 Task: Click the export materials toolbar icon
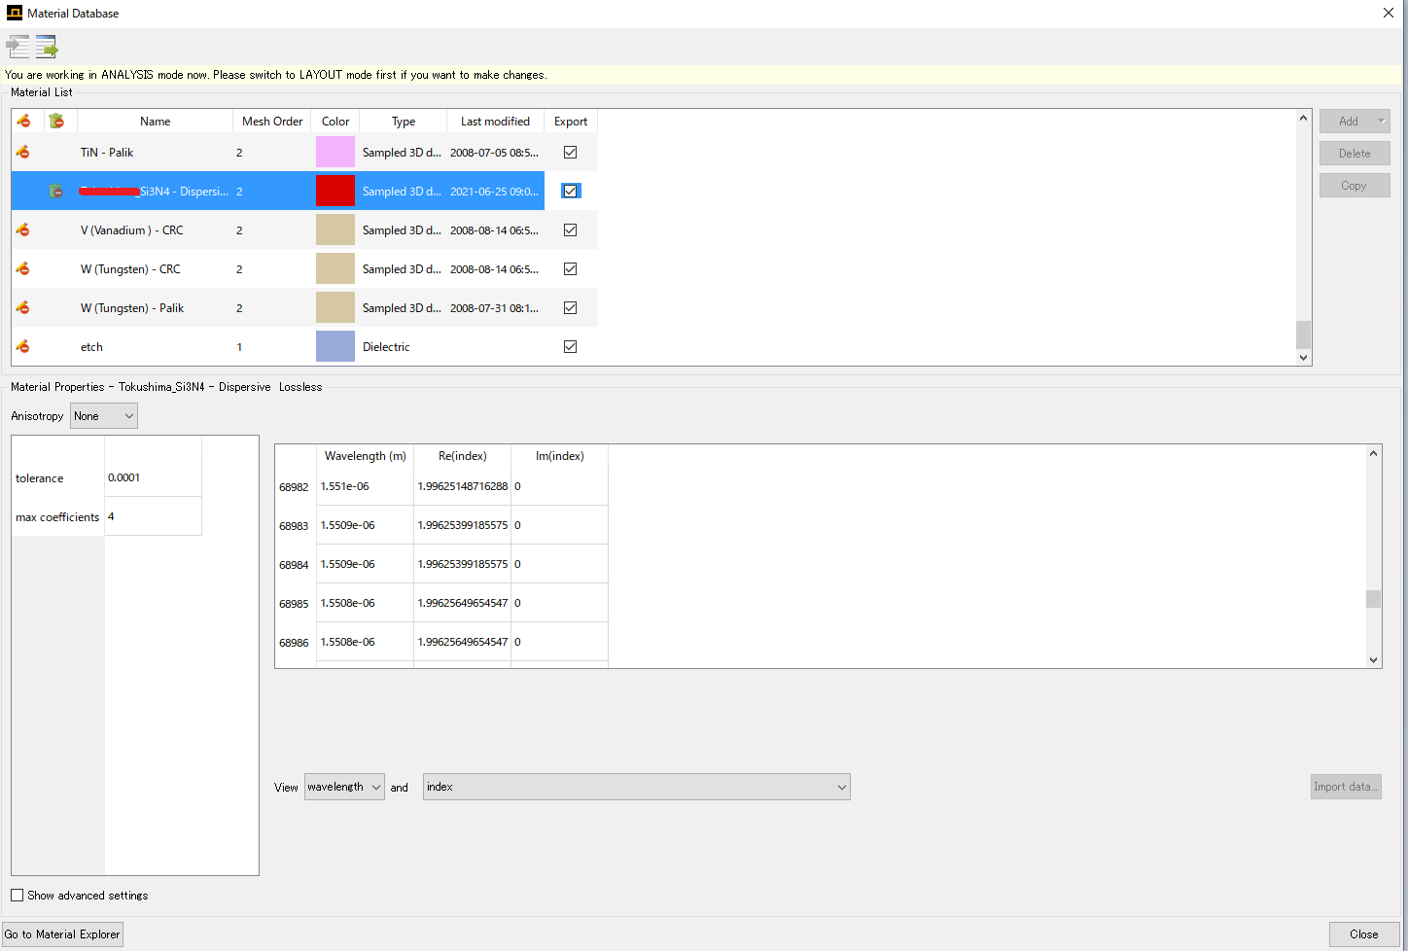(47, 46)
